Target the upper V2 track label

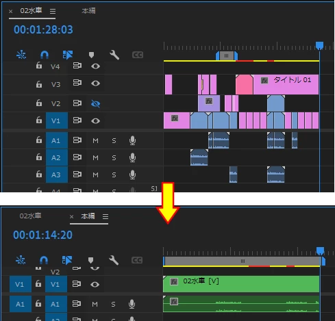(55, 103)
